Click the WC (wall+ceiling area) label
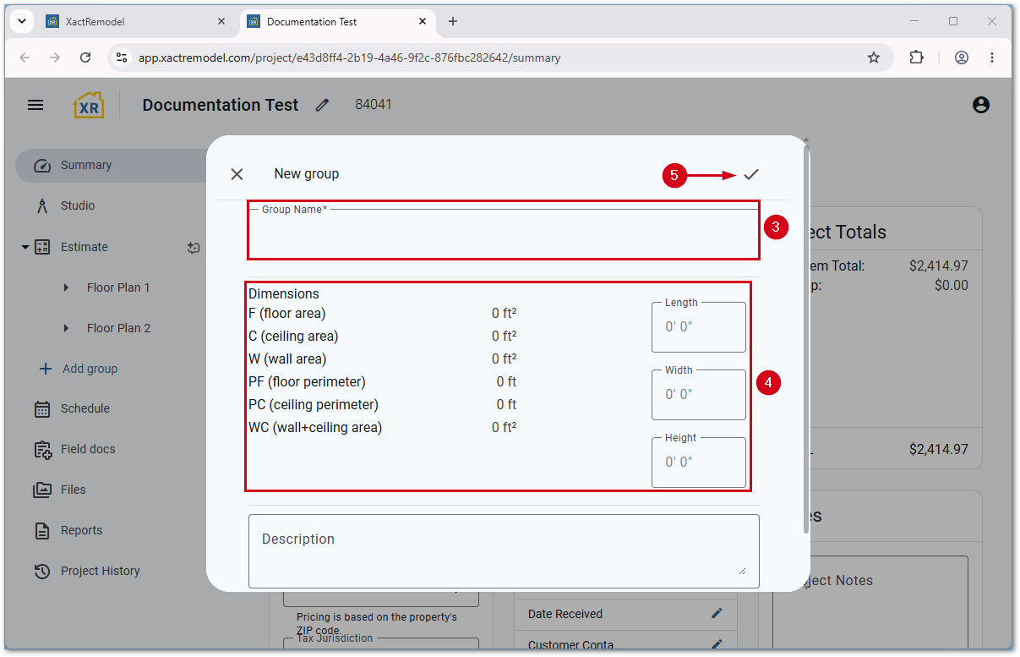The image size is (1020, 657). pyautogui.click(x=315, y=427)
